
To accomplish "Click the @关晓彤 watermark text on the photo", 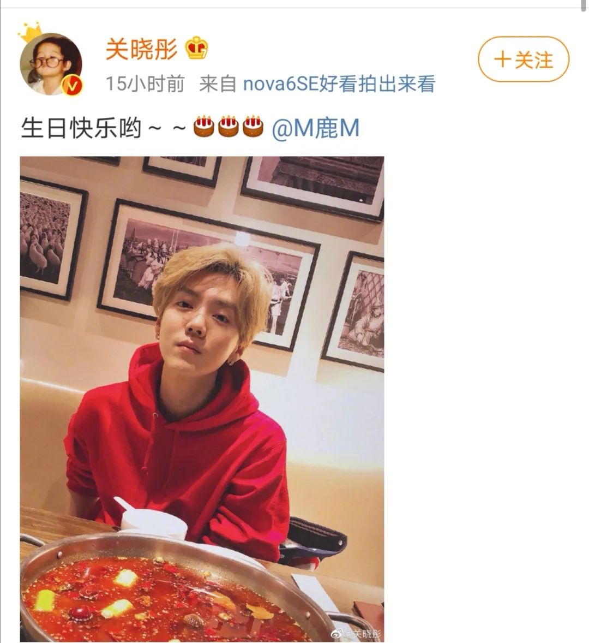I will point(363,634).
